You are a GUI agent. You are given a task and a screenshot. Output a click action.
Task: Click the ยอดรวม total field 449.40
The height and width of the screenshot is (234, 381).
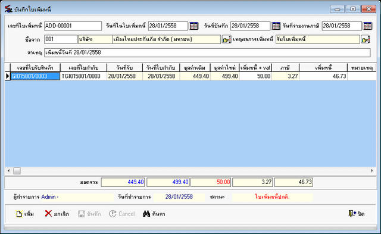pos(123,182)
